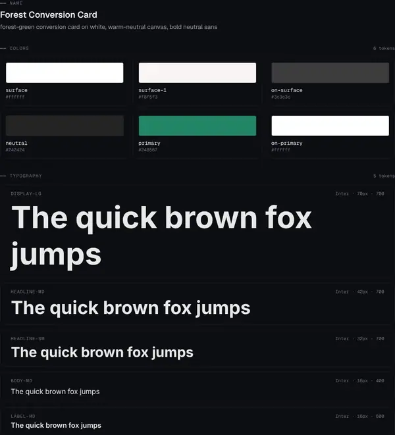Click the headline-sm sample sentence
The height and width of the screenshot is (435, 395).
[x=102, y=353]
